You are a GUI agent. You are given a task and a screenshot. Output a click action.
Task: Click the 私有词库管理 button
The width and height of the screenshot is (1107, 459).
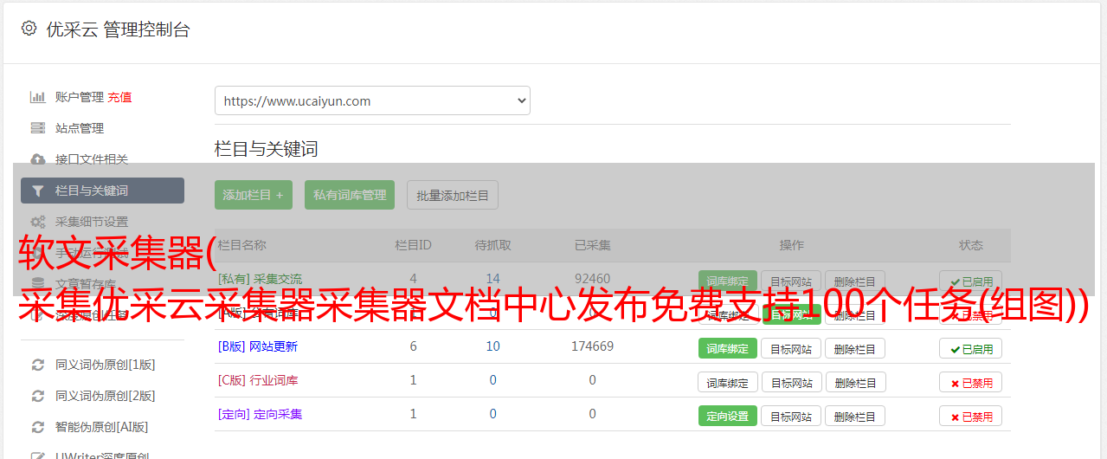click(x=350, y=195)
